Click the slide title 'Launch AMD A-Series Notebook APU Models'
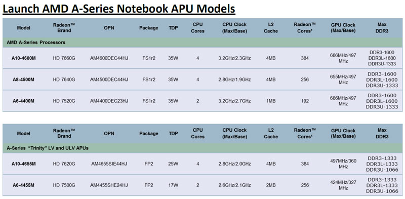This screenshot has width=405, height=199. pos(118,9)
